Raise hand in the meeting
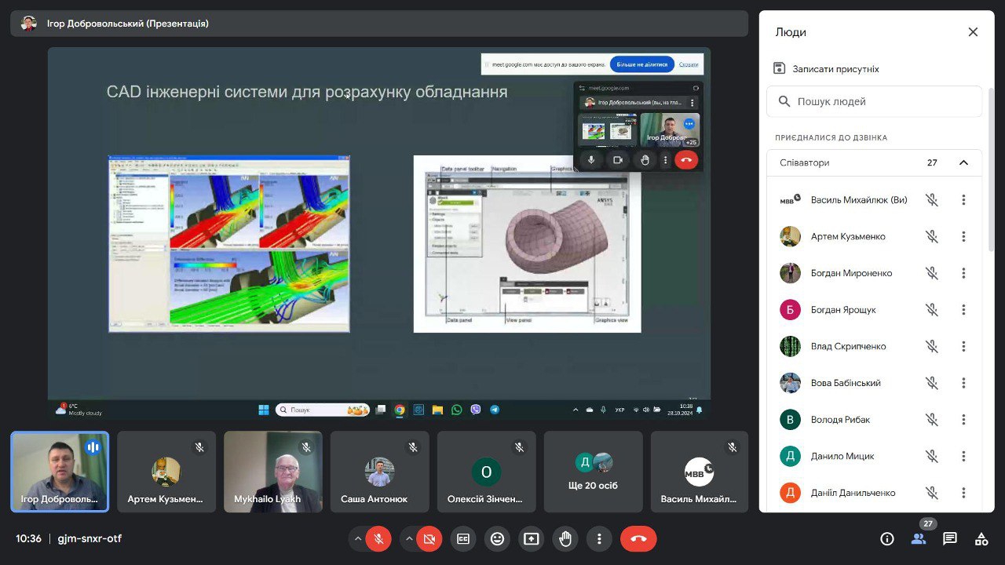 (x=565, y=539)
